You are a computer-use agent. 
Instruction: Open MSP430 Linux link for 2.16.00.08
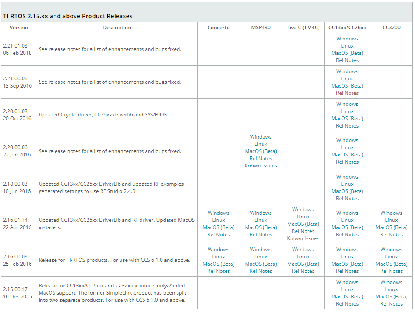pos(261,257)
